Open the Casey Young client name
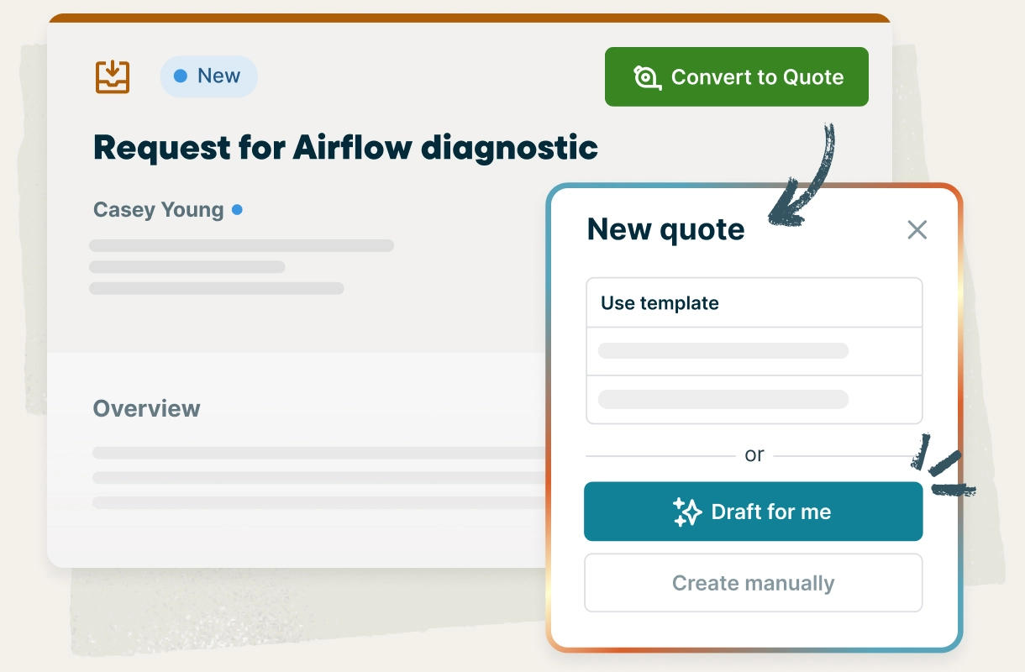The height and width of the screenshot is (672, 1025). click(x=158, y=210)
